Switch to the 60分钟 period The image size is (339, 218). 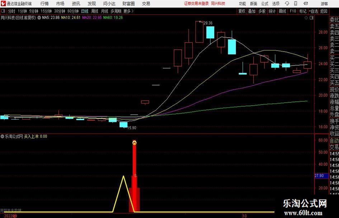click(x=73, y=11)
